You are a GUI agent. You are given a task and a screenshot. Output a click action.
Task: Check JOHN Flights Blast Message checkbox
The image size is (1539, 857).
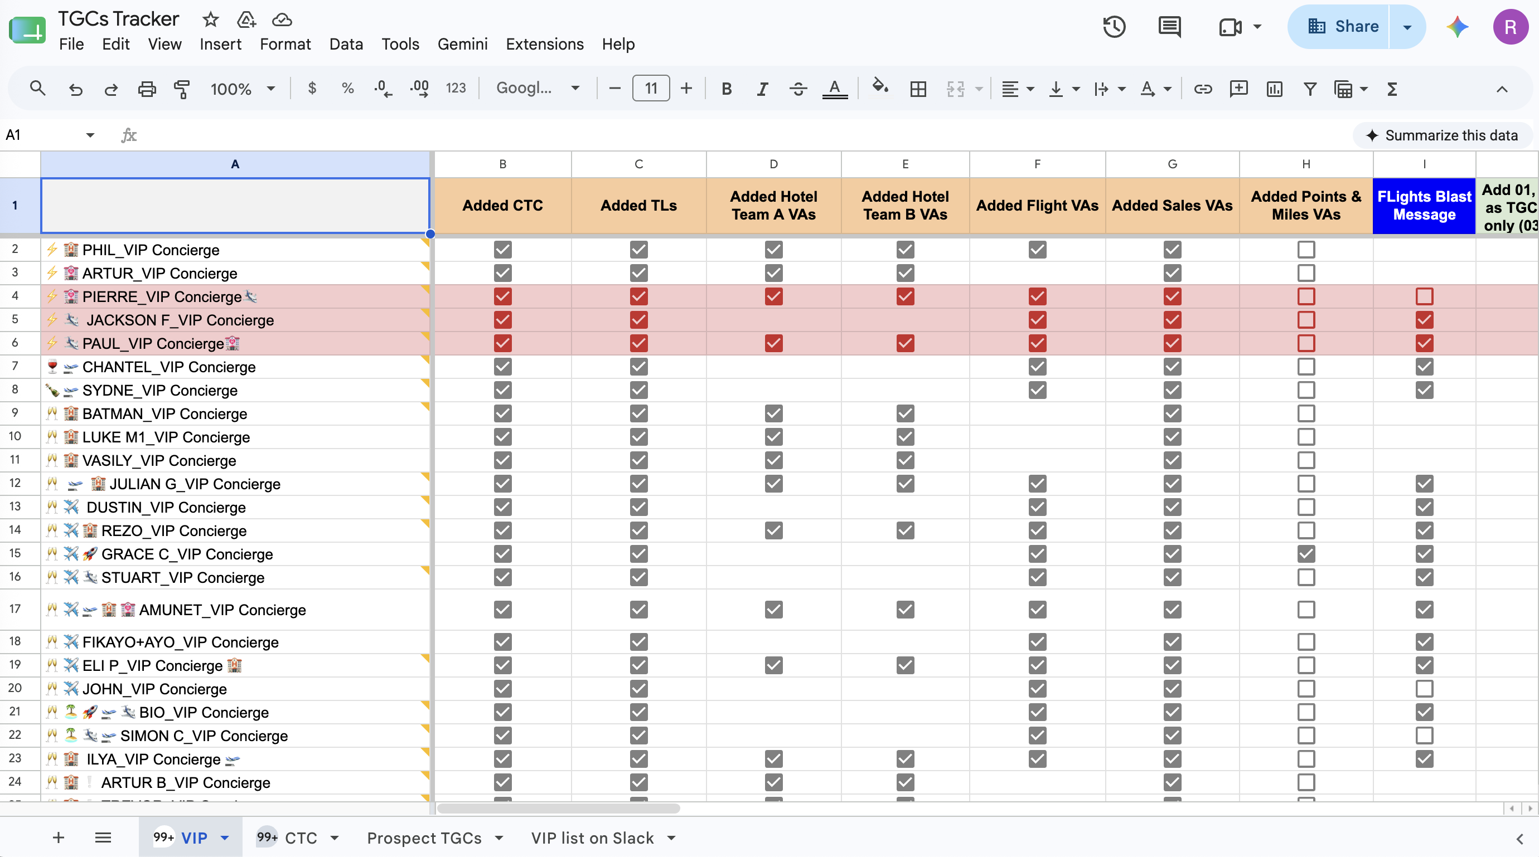pyautogui.click(x=1424, y=689)
